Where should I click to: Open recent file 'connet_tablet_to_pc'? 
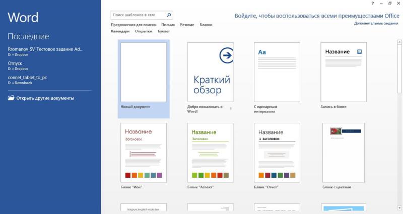tap(27, 78)
